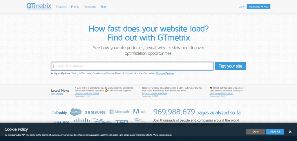Open the slow TTFB news link

tap(87, 93)
